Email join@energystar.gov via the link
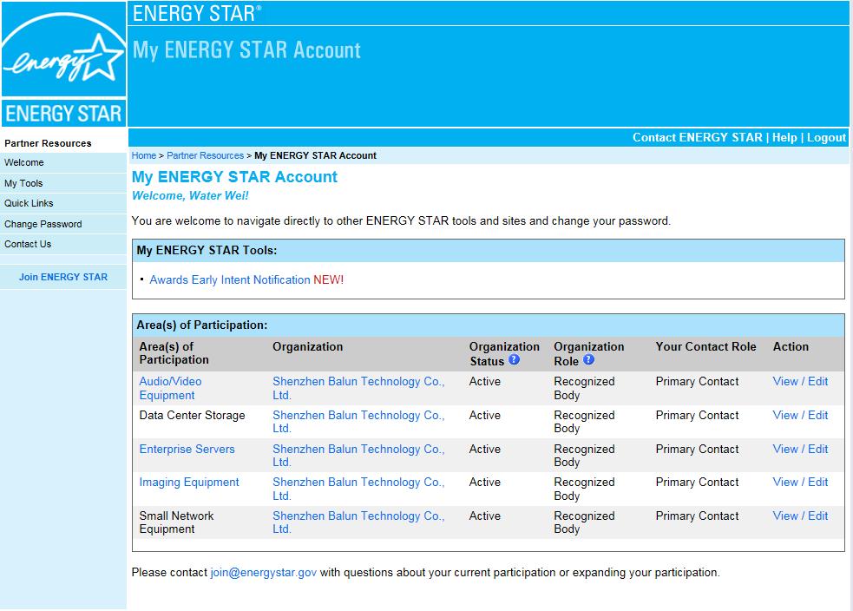853x611 pixels. click(263, 572)
